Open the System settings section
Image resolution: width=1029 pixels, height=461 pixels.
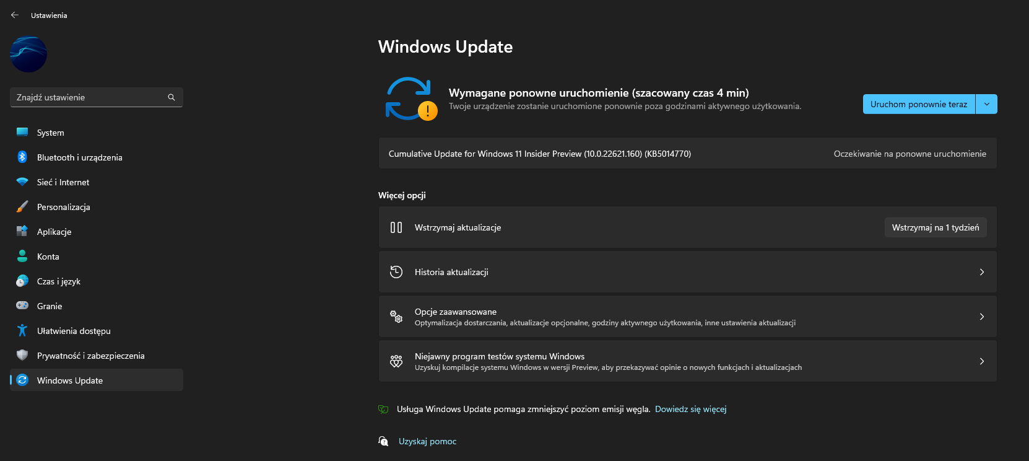click(96, 133)
